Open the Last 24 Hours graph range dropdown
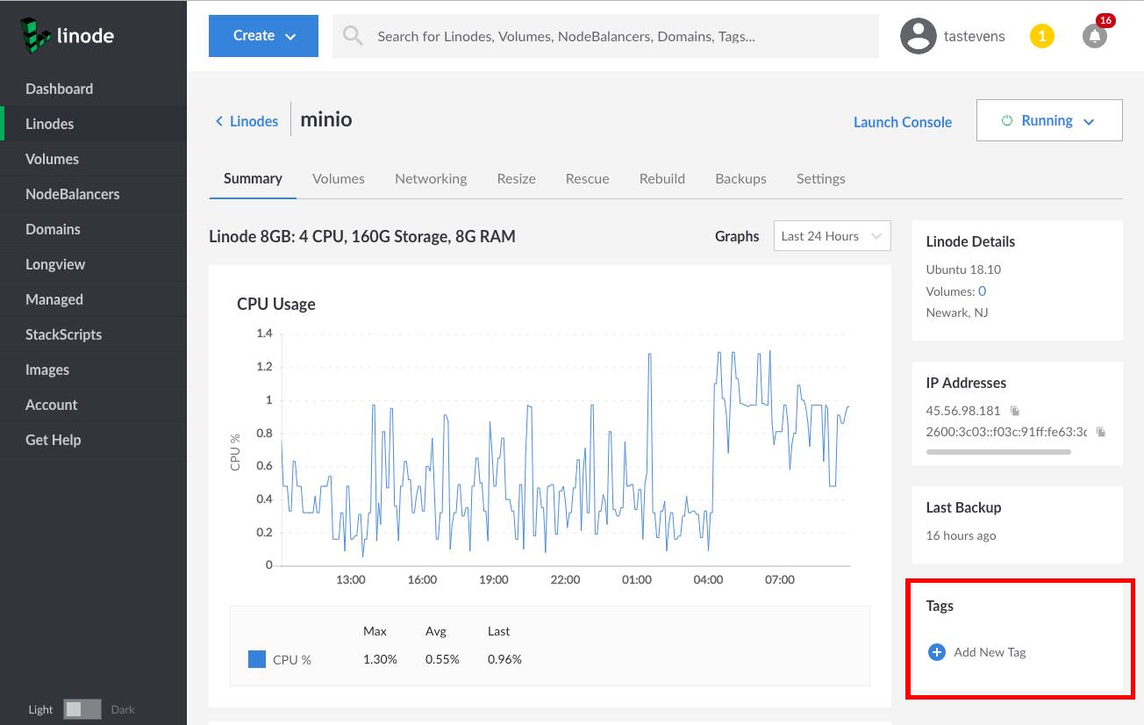 (x=831, y=235)
